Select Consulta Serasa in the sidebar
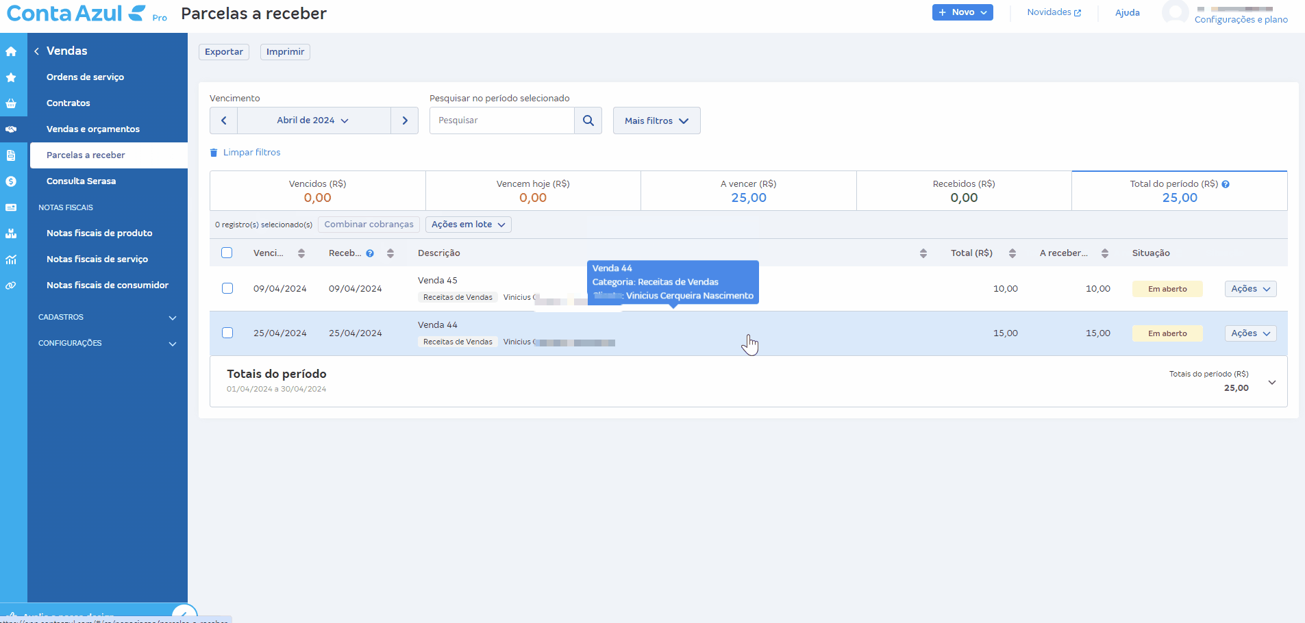 tap(81, 181)
